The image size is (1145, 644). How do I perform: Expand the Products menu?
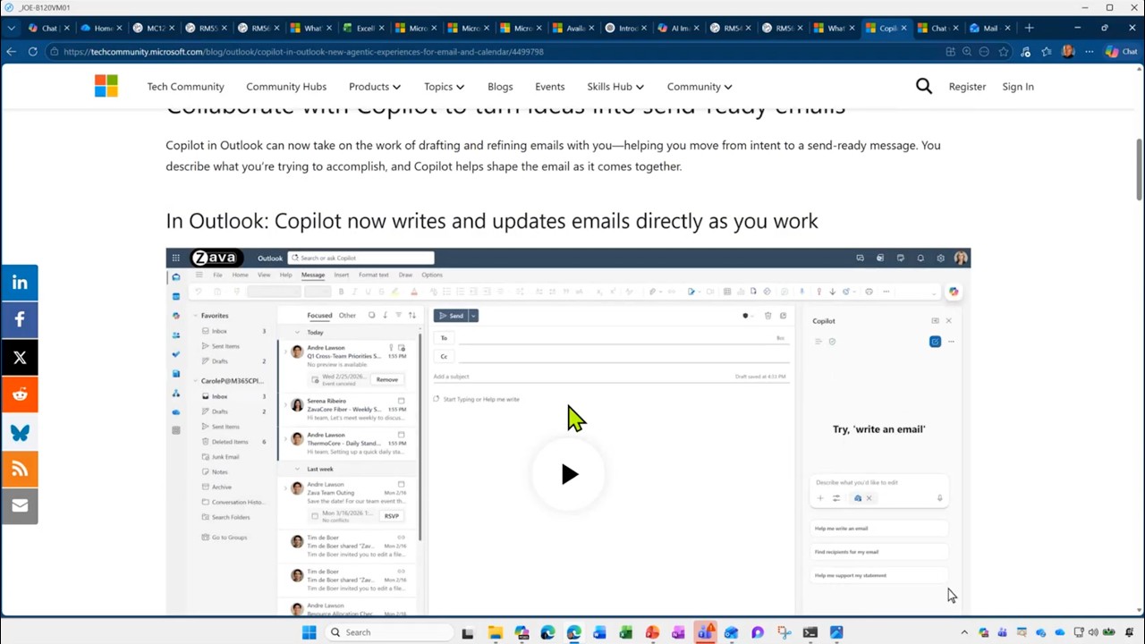click(x=374, y=87)
